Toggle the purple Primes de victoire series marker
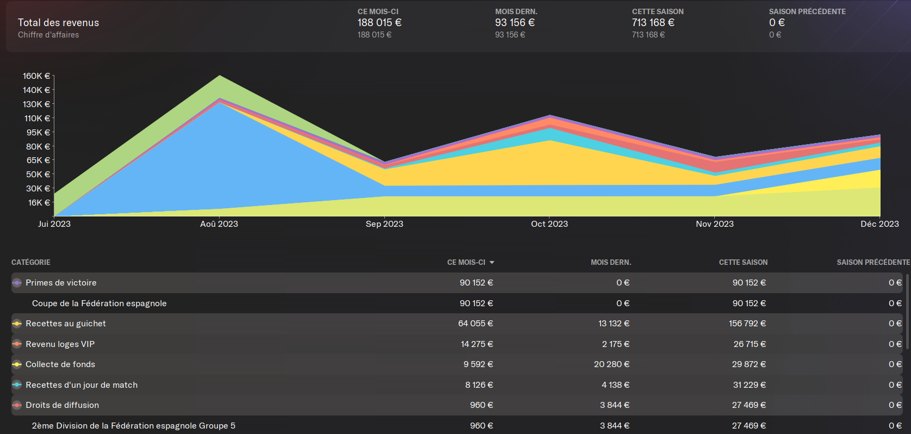 point(17,283)
